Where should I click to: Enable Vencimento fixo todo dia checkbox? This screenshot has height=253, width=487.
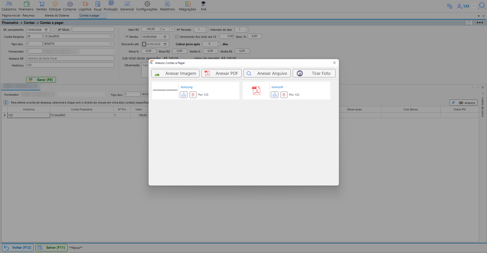(x=177, y=37)
